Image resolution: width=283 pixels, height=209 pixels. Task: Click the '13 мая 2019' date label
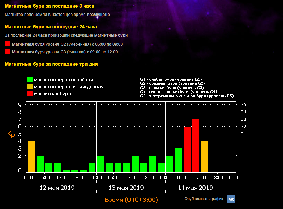126,188
